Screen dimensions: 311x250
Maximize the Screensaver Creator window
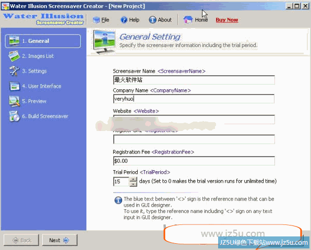297,6
